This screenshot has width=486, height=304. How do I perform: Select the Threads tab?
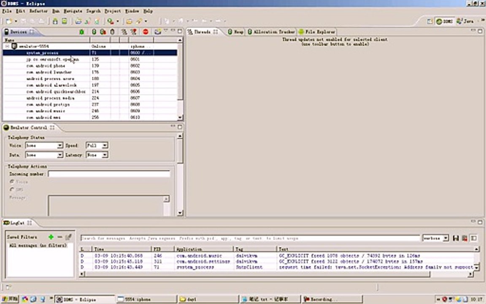(x=203, y=32)
